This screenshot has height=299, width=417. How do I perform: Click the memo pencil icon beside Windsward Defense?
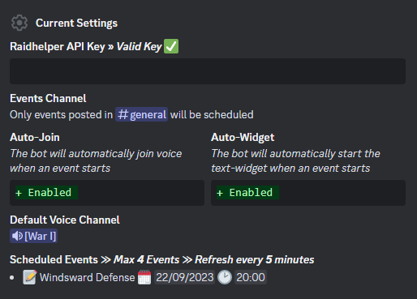[x=30, y=277]
